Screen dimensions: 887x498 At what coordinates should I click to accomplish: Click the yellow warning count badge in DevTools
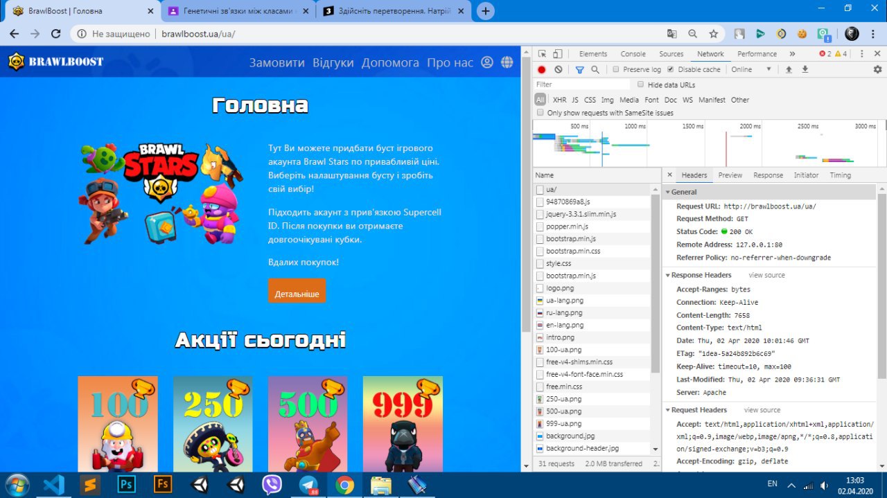click(x=841, y=54)
